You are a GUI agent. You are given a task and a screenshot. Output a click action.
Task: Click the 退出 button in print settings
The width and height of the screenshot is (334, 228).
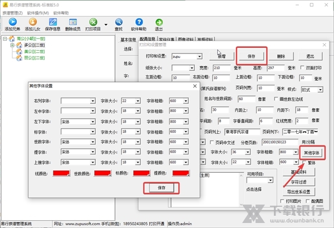click(310, 56)
